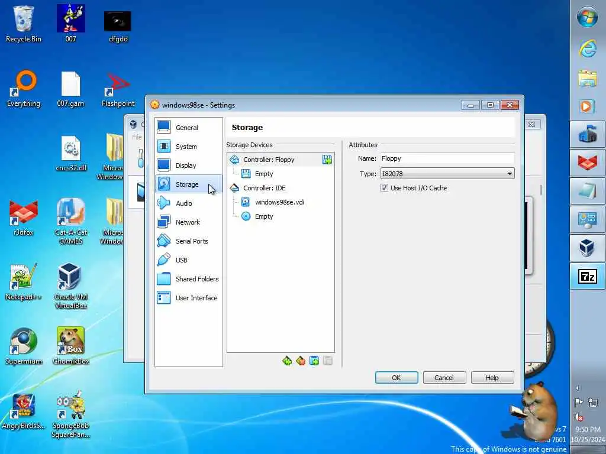The height and width of the screenshot is (454, 606).
Task: Select Controller: IDE in storage tree
Action: coord(265,188)
